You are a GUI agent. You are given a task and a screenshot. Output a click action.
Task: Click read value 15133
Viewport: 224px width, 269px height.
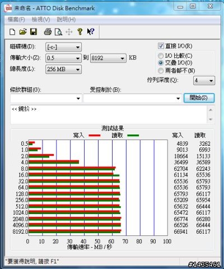pos(203,156)
